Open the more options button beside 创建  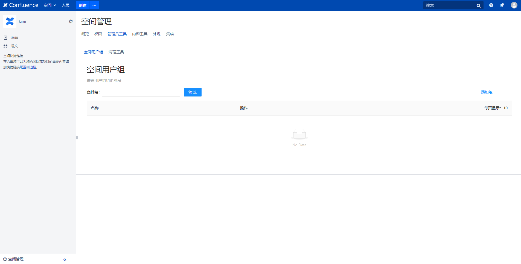[x=94, y=5]
